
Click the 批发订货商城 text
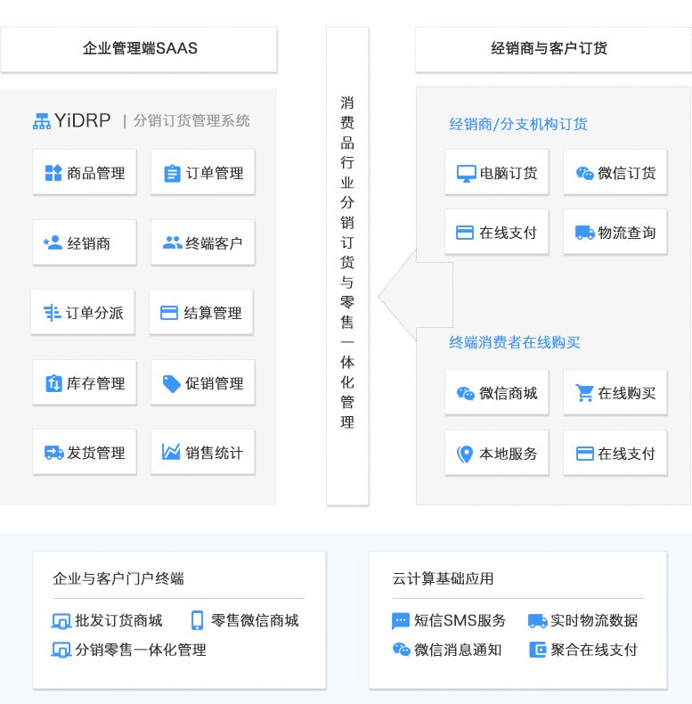[119, 620]
